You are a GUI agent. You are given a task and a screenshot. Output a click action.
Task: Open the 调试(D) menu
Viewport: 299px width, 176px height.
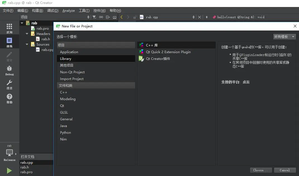[53, 11]
